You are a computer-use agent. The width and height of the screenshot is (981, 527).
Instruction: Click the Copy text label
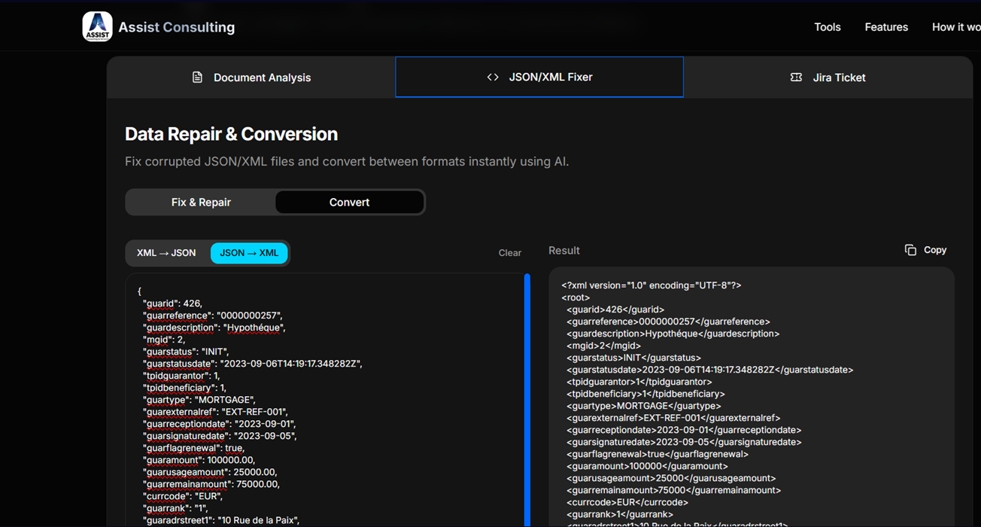[x=935, y=250]
